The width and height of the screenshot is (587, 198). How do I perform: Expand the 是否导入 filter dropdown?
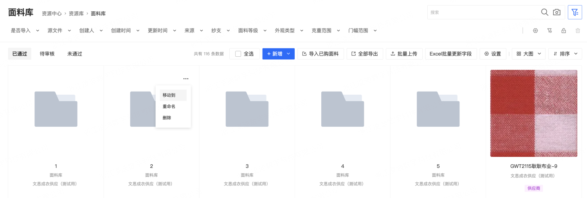pyautogui.click(x=25, y=31)
